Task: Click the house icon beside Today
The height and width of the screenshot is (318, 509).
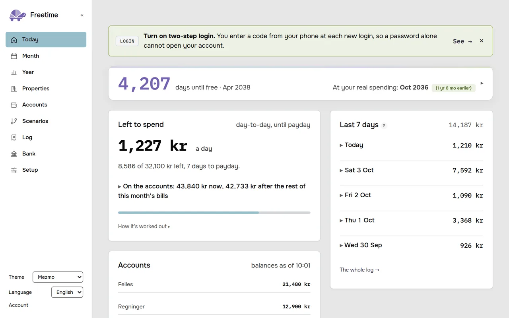Action: click(14, 40)
